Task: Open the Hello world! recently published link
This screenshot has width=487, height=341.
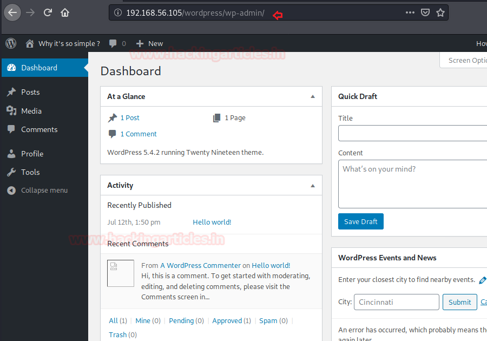Action: pos(212,222)
